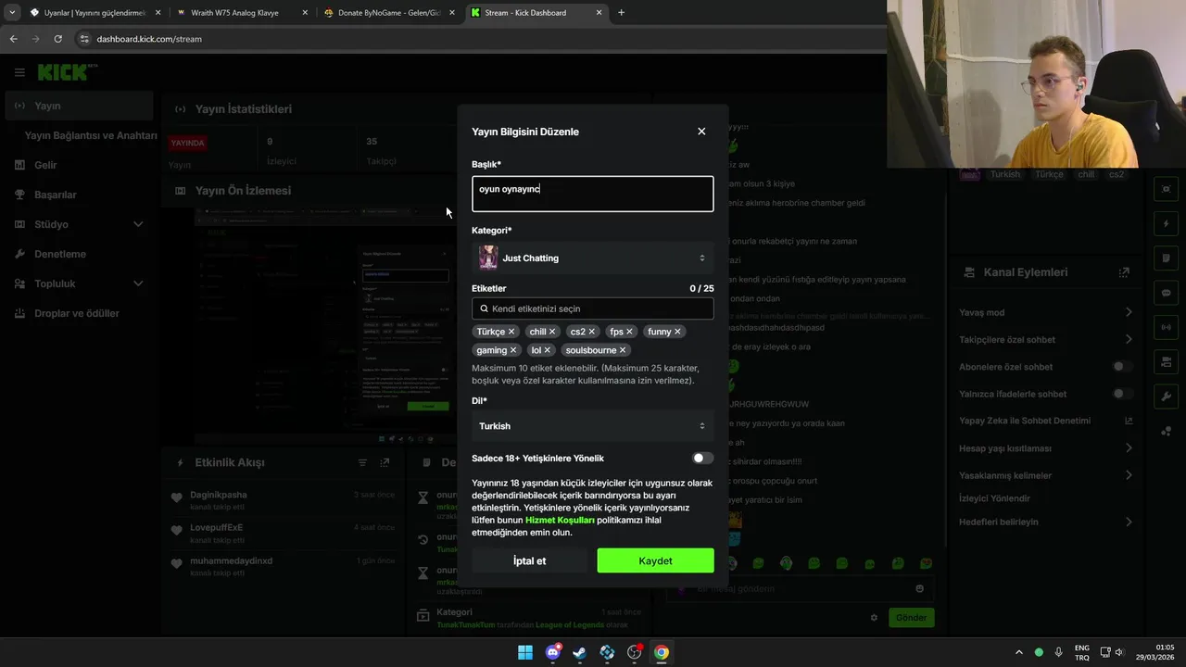This screenshot has width=1186, height=667.
Task: Open Hesap yaşı kısıtlaması chevron
Action: (1129, 448)
